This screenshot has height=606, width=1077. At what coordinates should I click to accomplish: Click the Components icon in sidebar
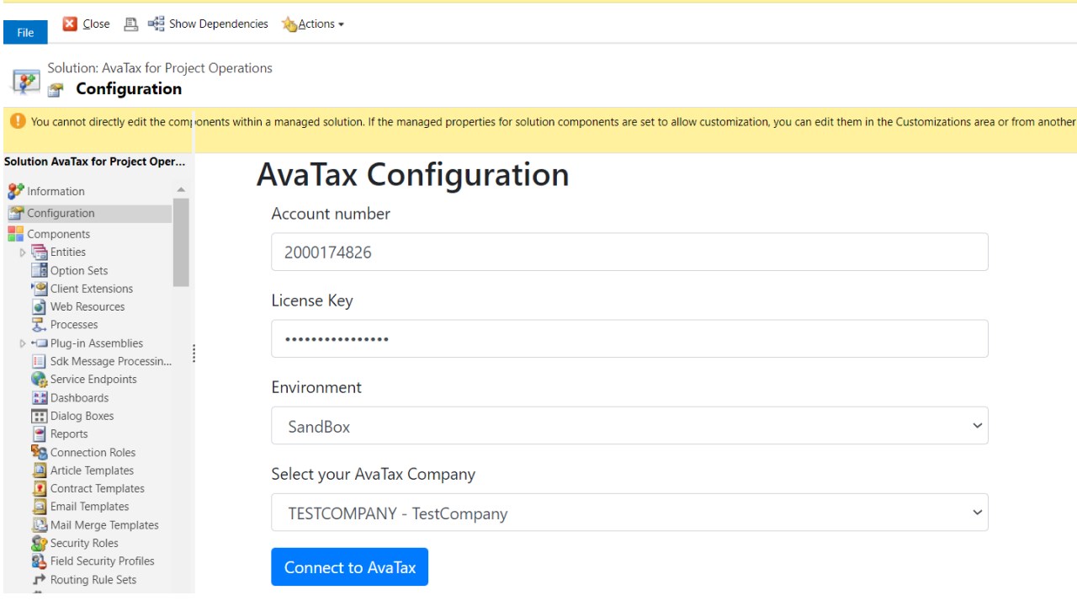click(16, 234)
